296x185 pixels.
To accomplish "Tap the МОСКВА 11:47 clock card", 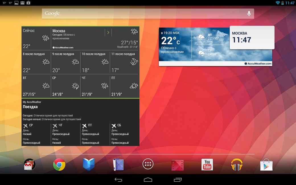I will (252, 37).
